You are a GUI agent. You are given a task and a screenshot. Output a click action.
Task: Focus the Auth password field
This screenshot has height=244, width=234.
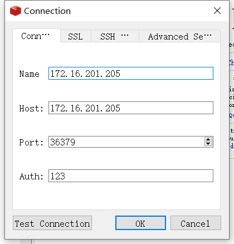click(131, 175)
